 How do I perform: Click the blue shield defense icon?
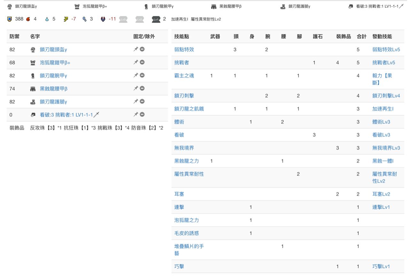coord(10,19)
